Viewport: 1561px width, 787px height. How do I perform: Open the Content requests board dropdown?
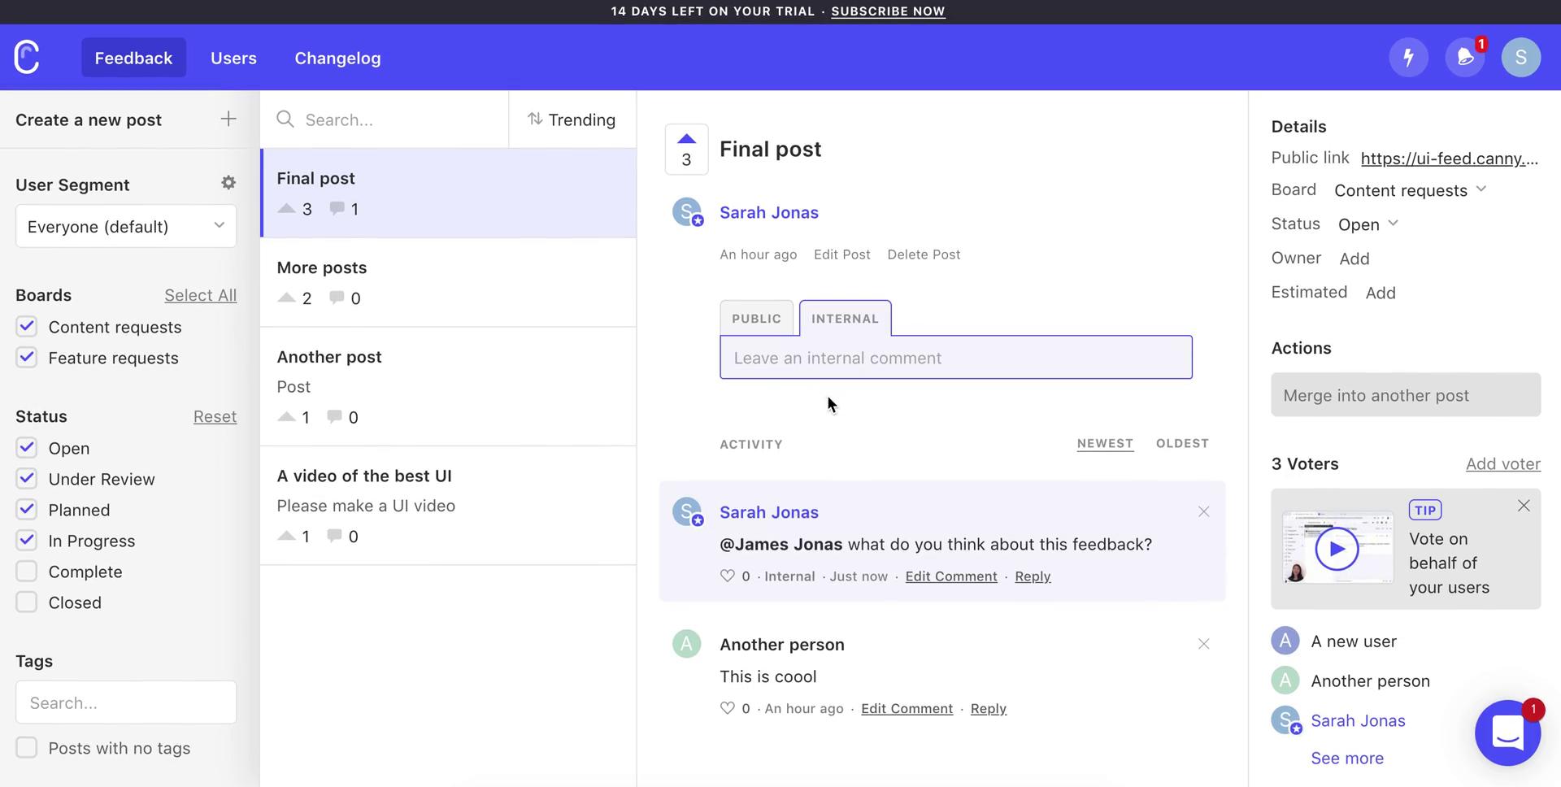click(x=1409, y=190)
